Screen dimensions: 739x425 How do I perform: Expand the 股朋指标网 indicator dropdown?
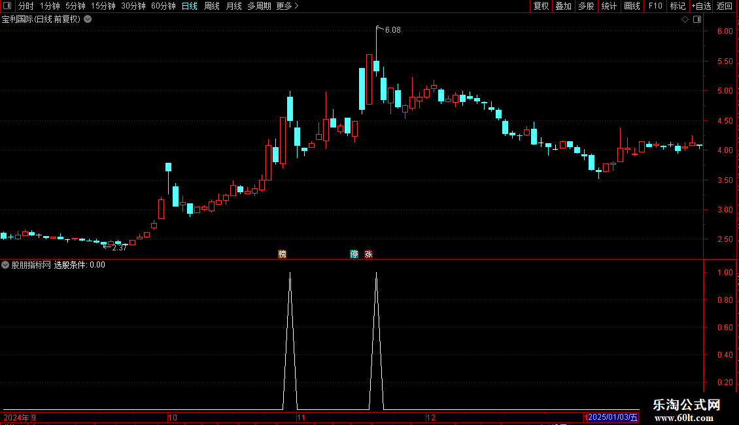tap(5, 265)
